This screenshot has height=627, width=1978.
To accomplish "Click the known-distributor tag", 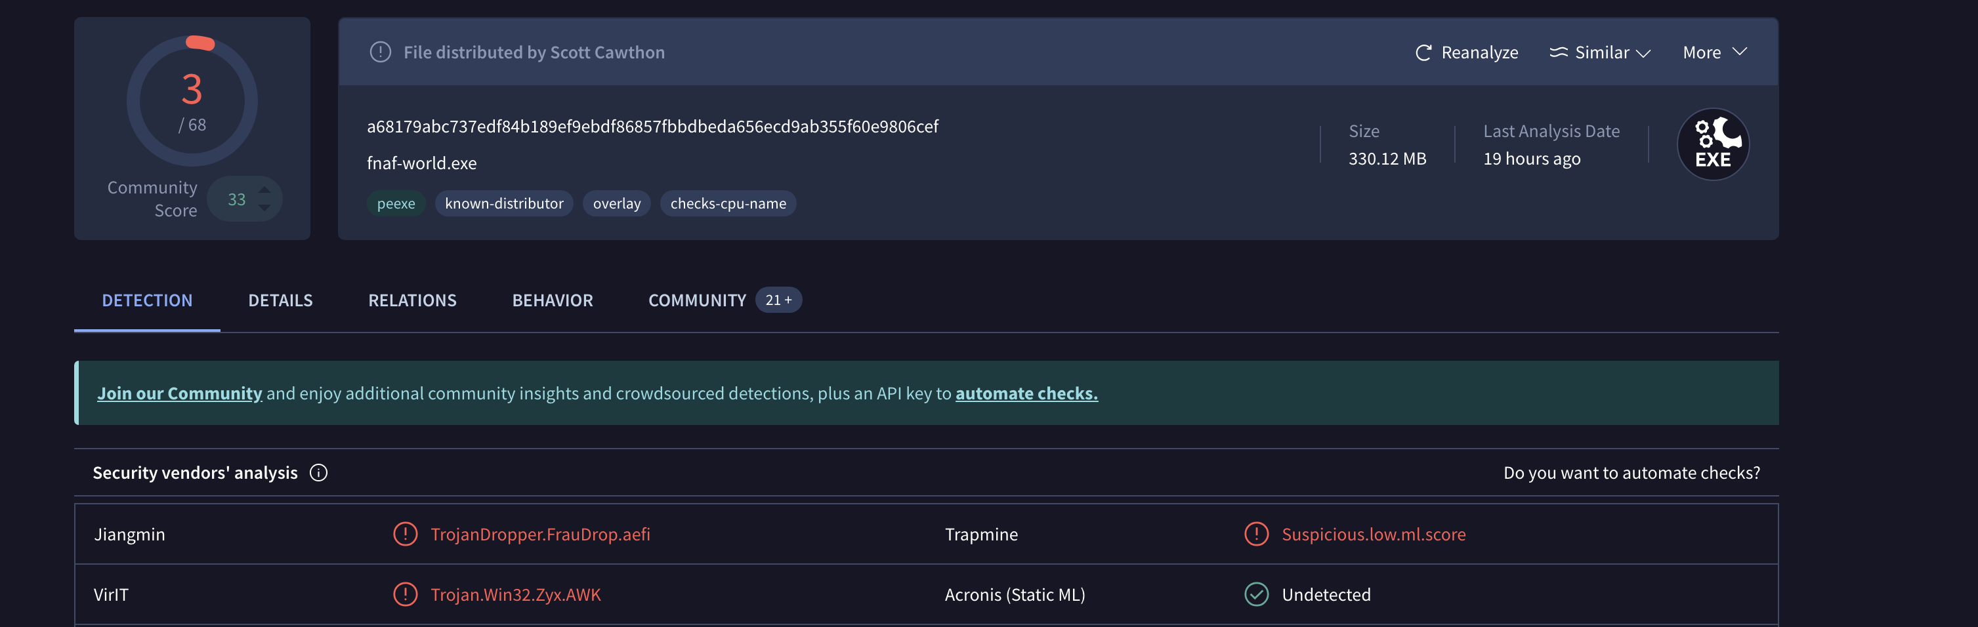I will [504, 203].
